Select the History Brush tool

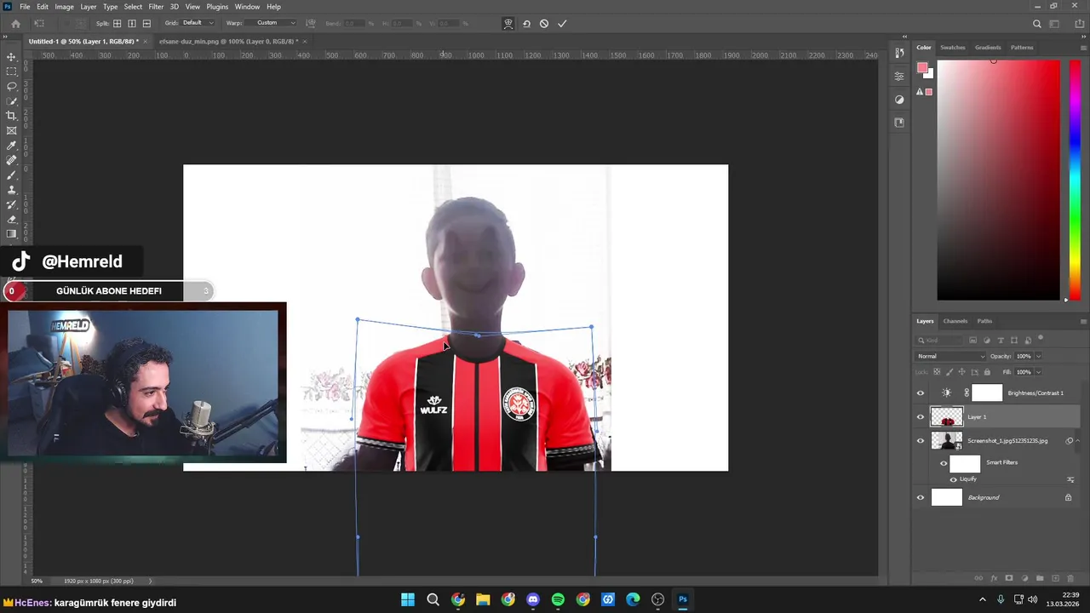click(11, 205)
